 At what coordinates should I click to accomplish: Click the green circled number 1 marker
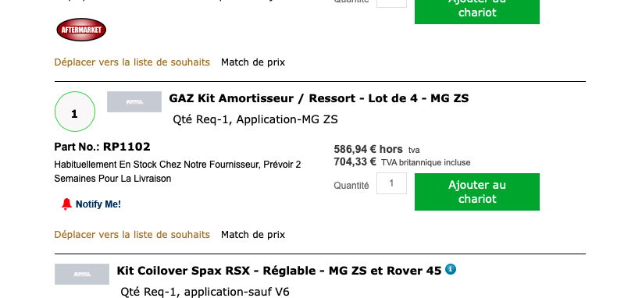click(75, 112)
